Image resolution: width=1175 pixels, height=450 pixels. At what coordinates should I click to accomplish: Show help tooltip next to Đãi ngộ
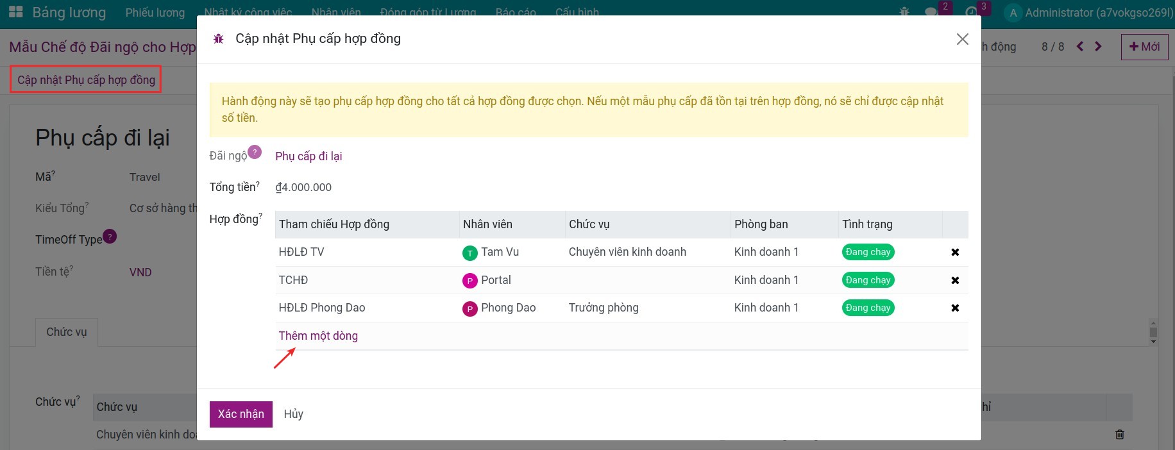tap(255, 153)
